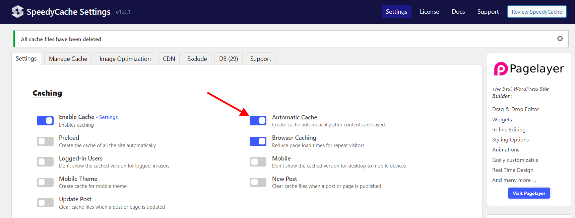Click the 'Mobile Theme' label
The height and width of the screenshot is (218, 575).
[78, 179]
